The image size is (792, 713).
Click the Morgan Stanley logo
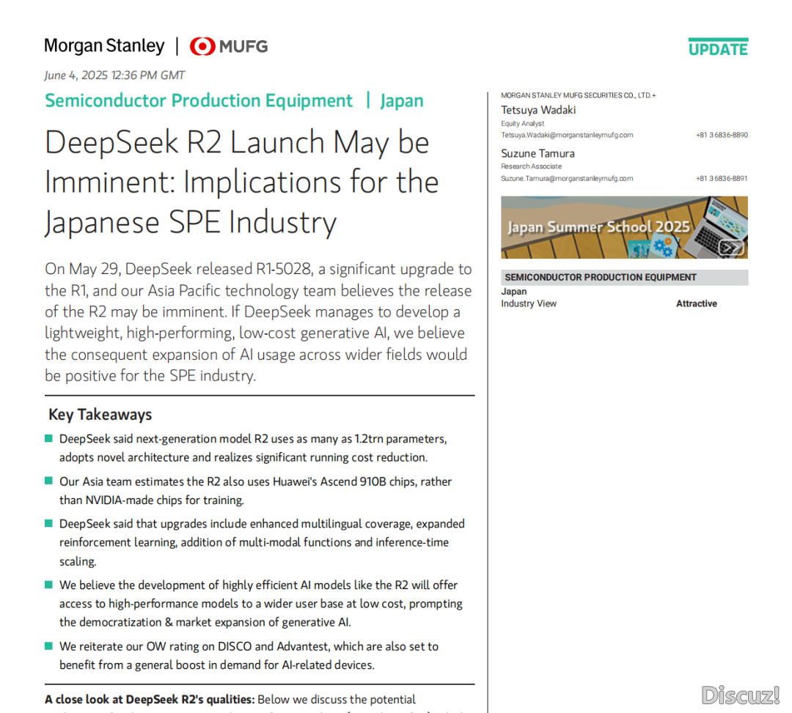(x=104, y=46)
